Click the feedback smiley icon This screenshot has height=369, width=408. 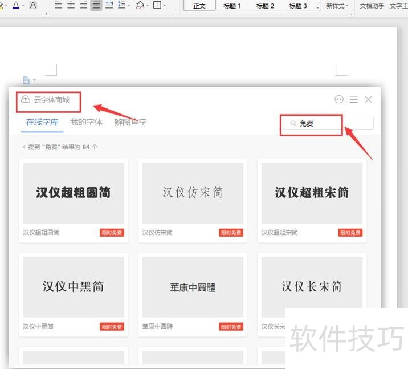pyautogui.click(x=339, y=99)
